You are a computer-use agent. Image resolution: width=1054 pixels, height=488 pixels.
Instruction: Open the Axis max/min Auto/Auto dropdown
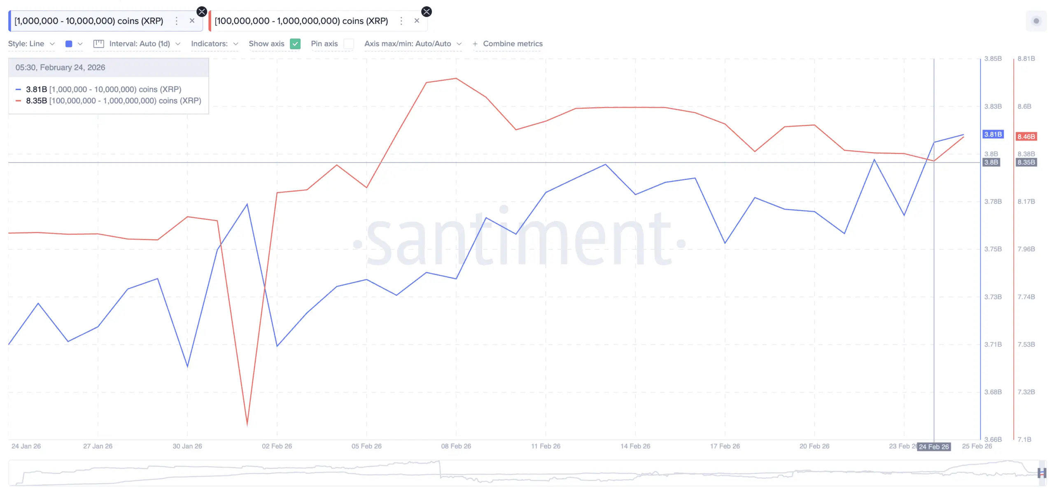[x=413, y=44]
